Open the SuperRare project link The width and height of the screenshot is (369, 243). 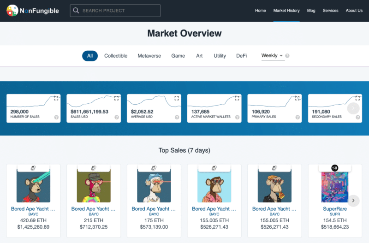335,209
